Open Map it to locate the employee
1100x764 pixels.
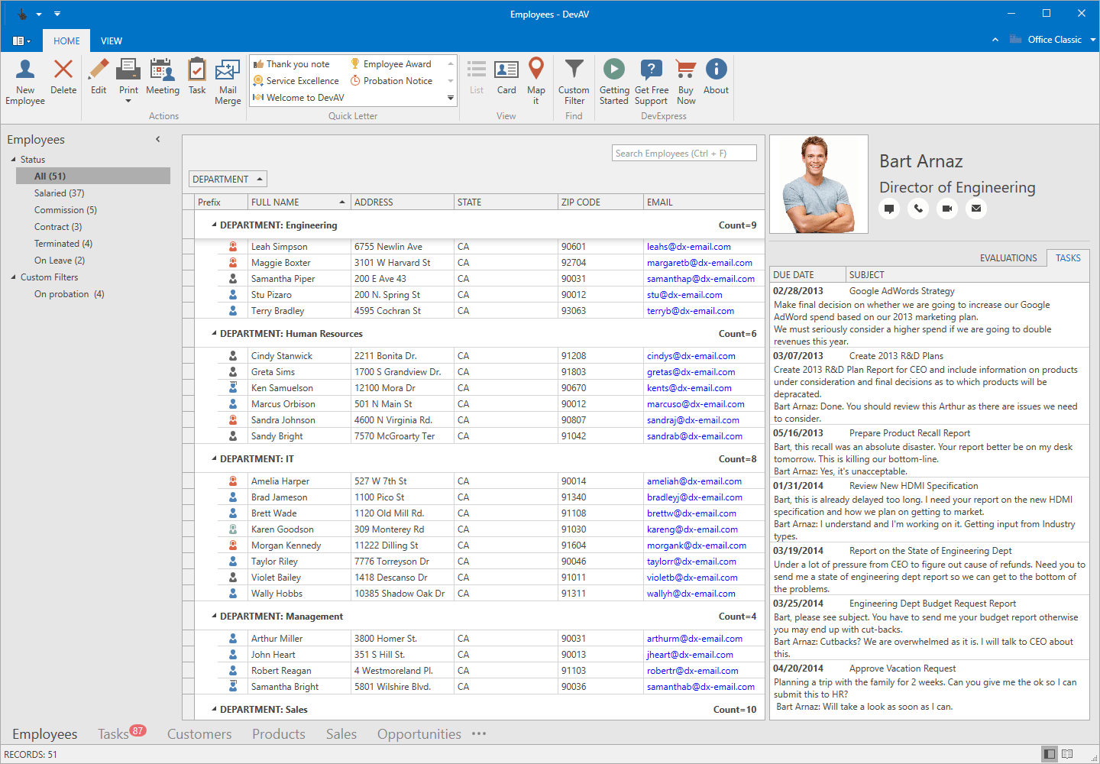point(536,80)
